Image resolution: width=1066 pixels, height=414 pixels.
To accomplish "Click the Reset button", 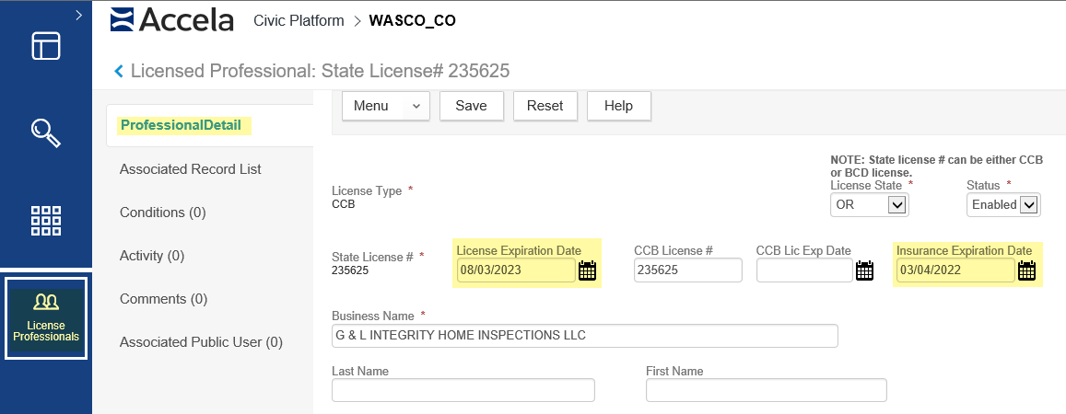I will pos(545,106).
